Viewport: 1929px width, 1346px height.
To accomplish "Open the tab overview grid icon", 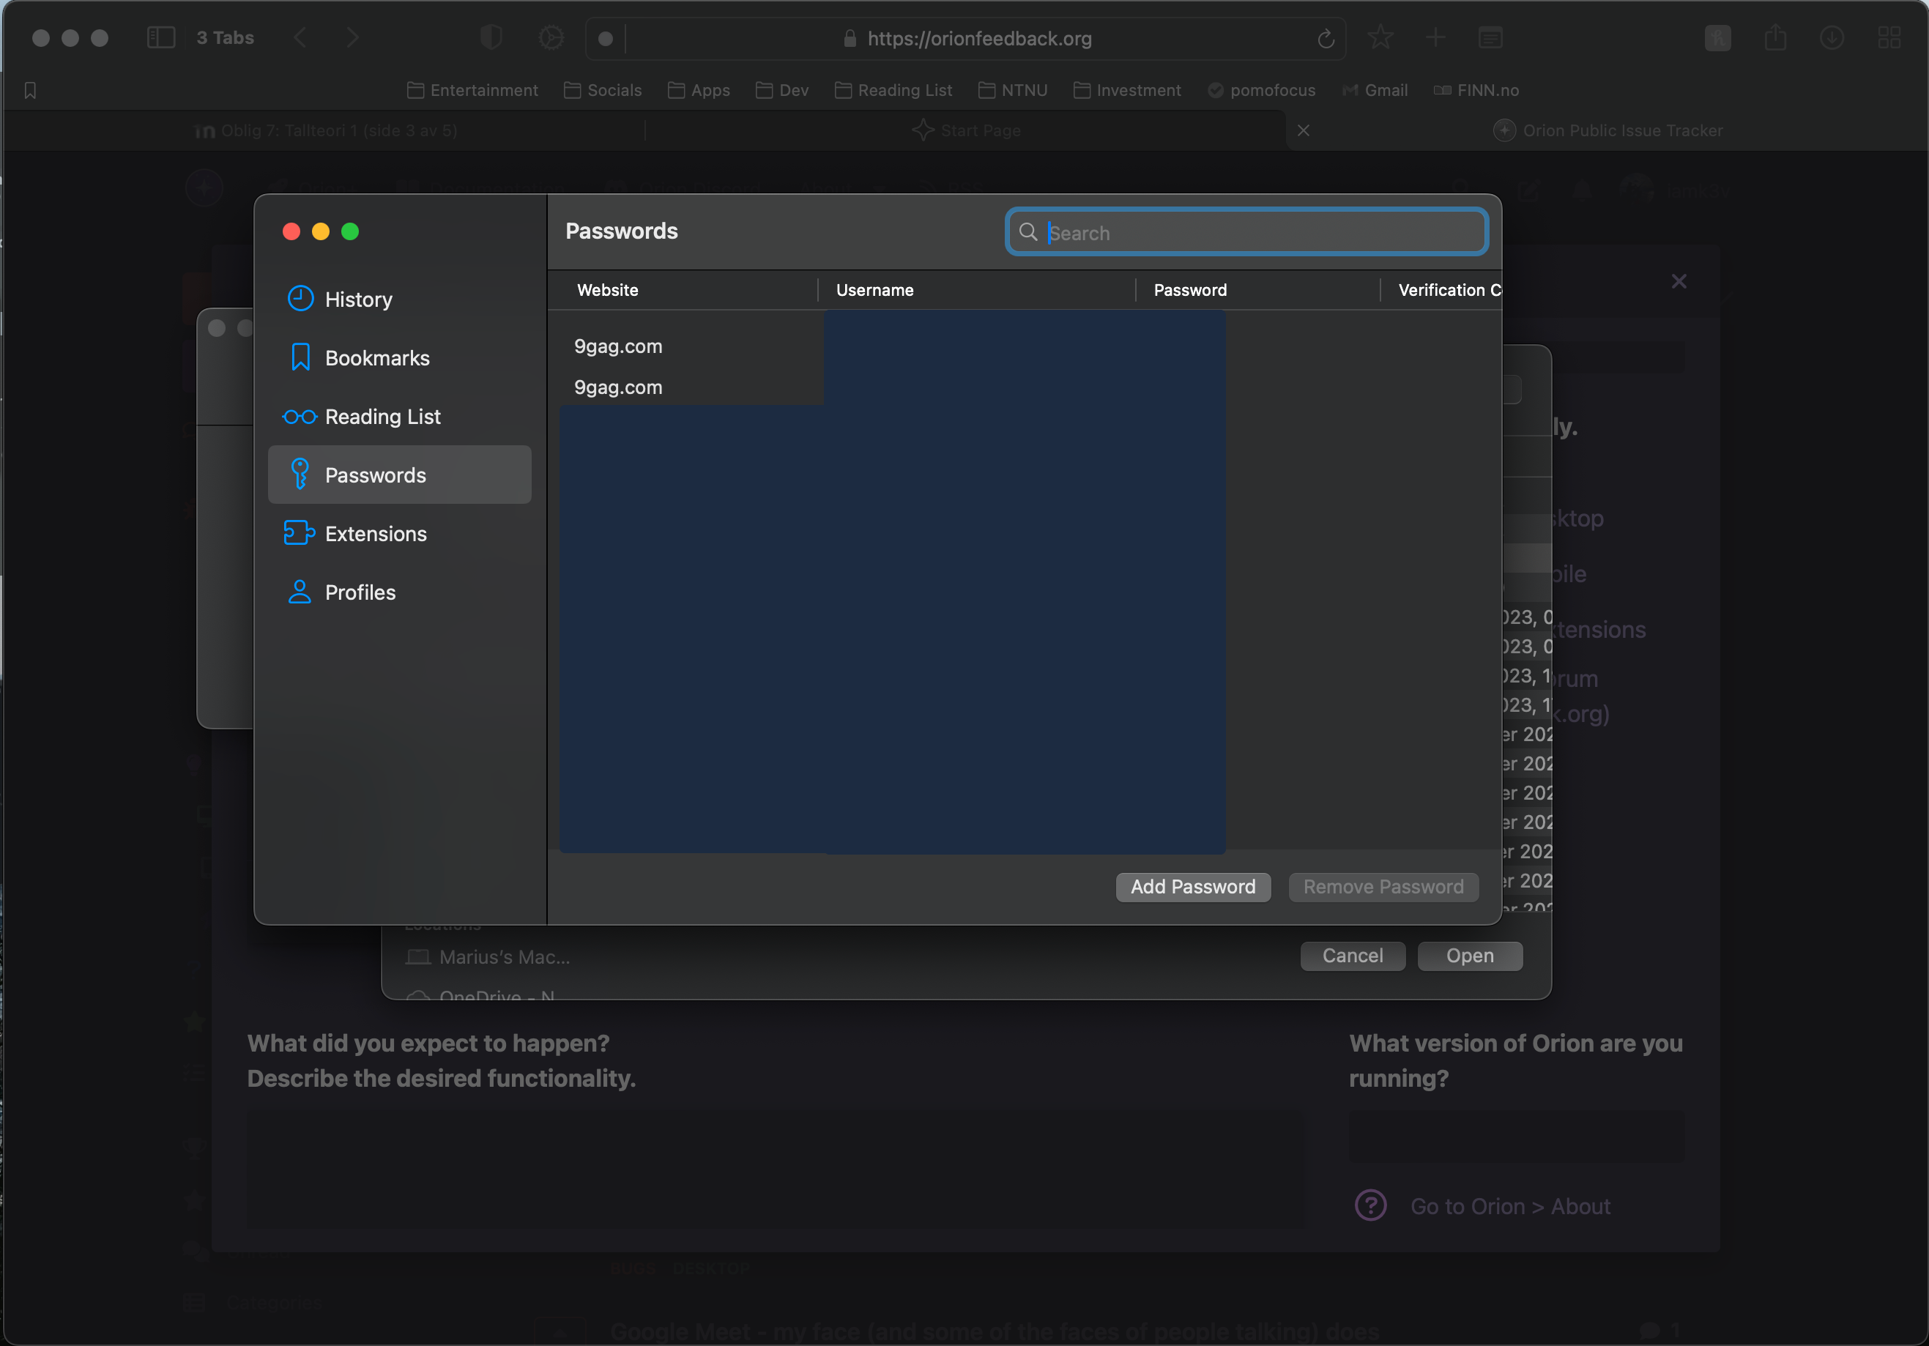I will (x=1889, y=38).
